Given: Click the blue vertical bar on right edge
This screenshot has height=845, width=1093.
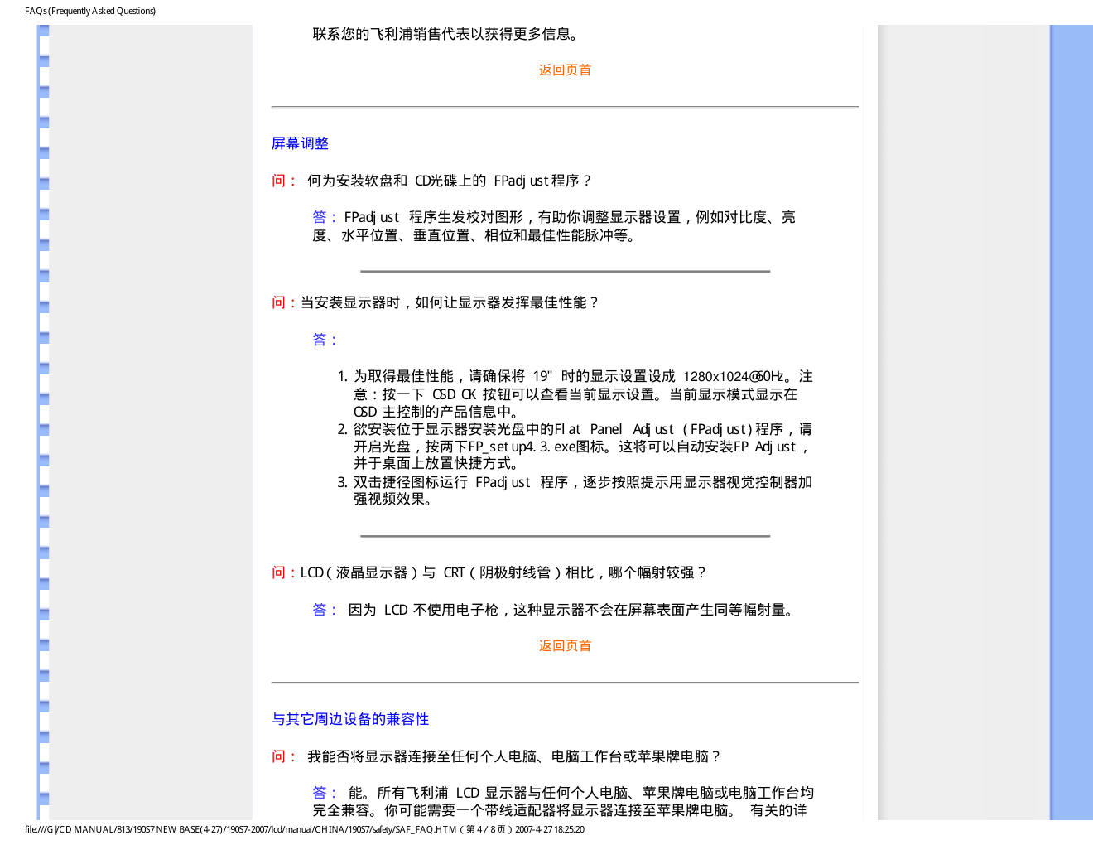Looking at the screenshot, I should coord(1071,414).
